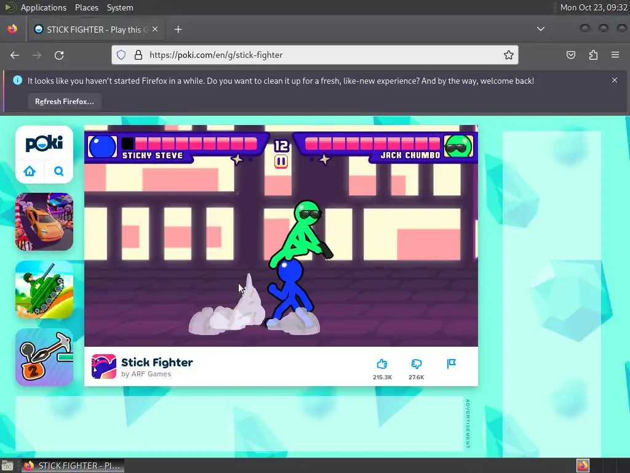The image size is (630, 473).
Task: Select the STICK FIGHTER browser tab
Action: coord(95,30)
